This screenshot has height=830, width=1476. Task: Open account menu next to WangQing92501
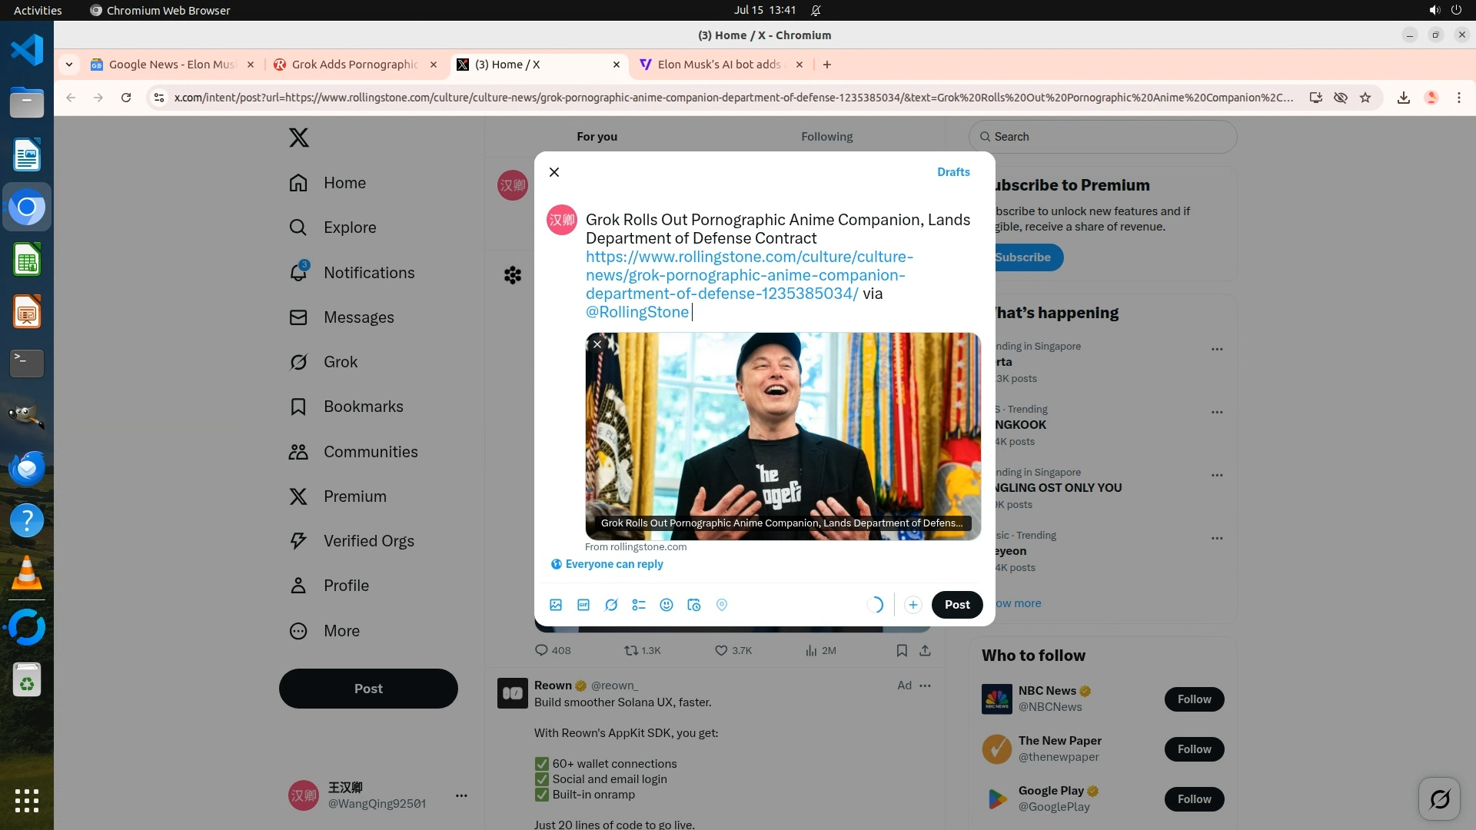(x=461, y=795)
